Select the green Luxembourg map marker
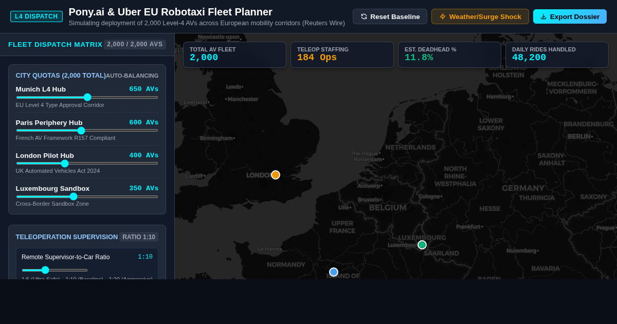This screenshot has height=324, width=617. (x=422, y=245)
